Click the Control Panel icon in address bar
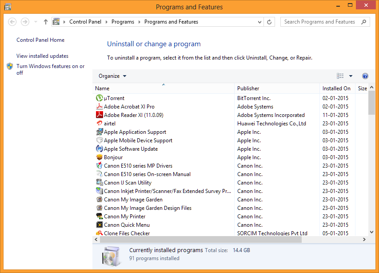This screenshot has height=273, width=379. click(56, 22)
